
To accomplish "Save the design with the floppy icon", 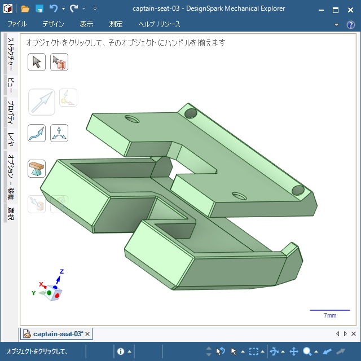I will point(39,9).
